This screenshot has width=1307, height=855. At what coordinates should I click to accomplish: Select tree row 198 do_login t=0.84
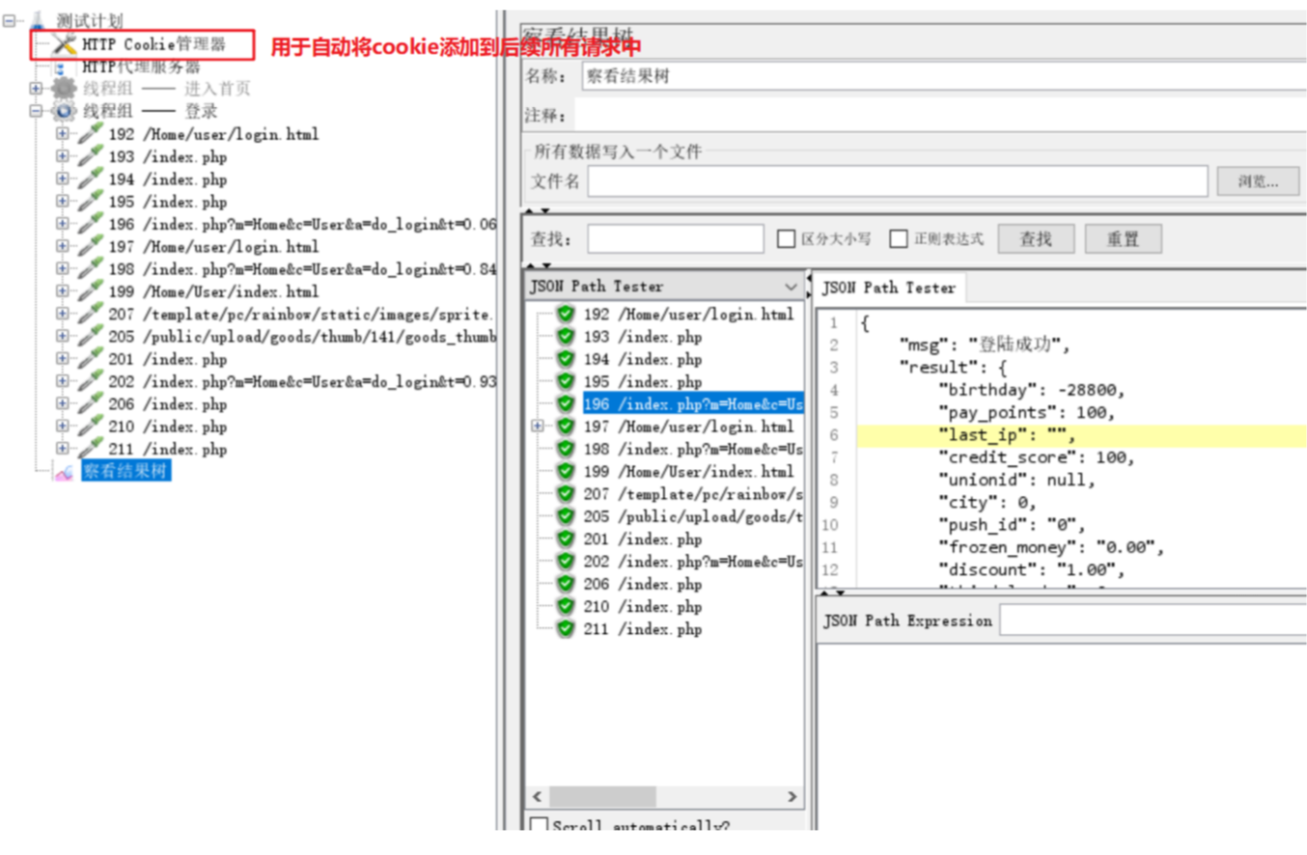point(302,268)
